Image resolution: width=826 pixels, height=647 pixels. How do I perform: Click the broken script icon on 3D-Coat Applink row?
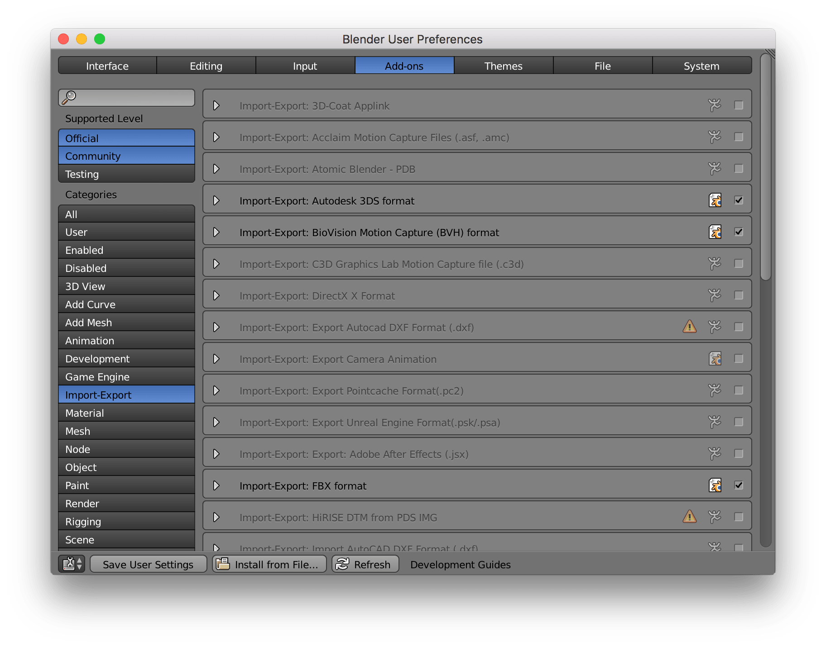pos(716,105)
